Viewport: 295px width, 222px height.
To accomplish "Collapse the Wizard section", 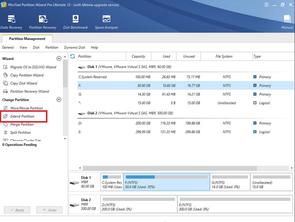I will coord(59,59).
